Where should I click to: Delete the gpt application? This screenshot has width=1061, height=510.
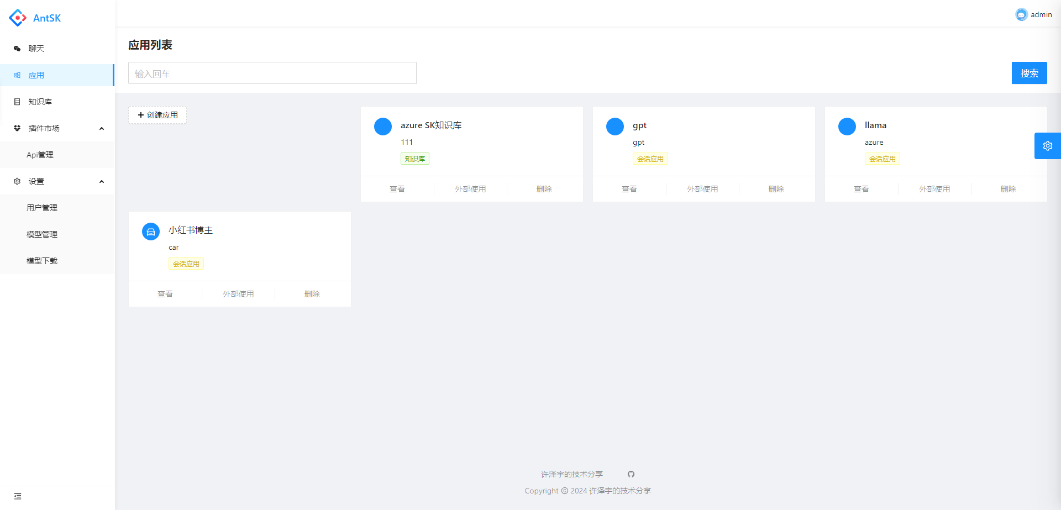click(776, 189)
